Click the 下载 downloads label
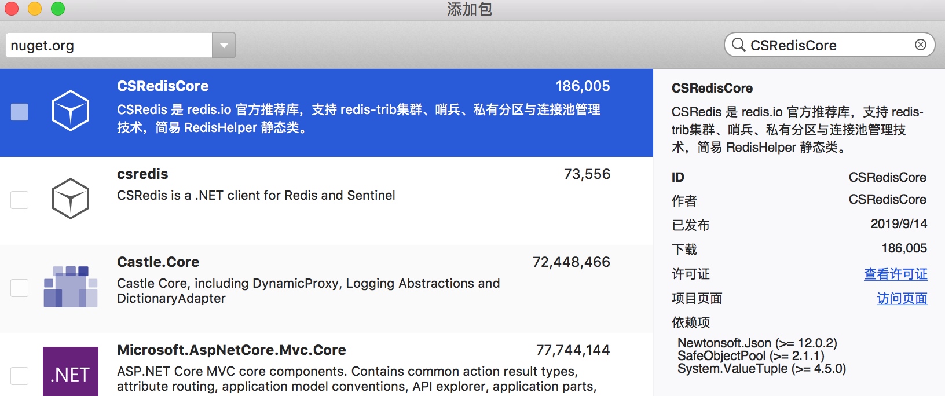The width and height of the screenshot is (945, 396). (684, 250)
